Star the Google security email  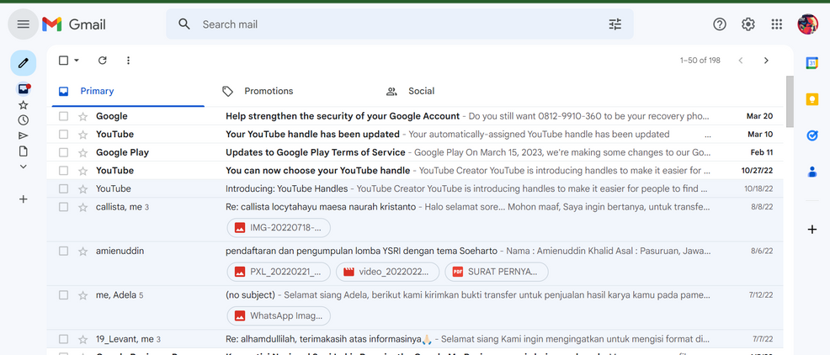pos(82,116)
